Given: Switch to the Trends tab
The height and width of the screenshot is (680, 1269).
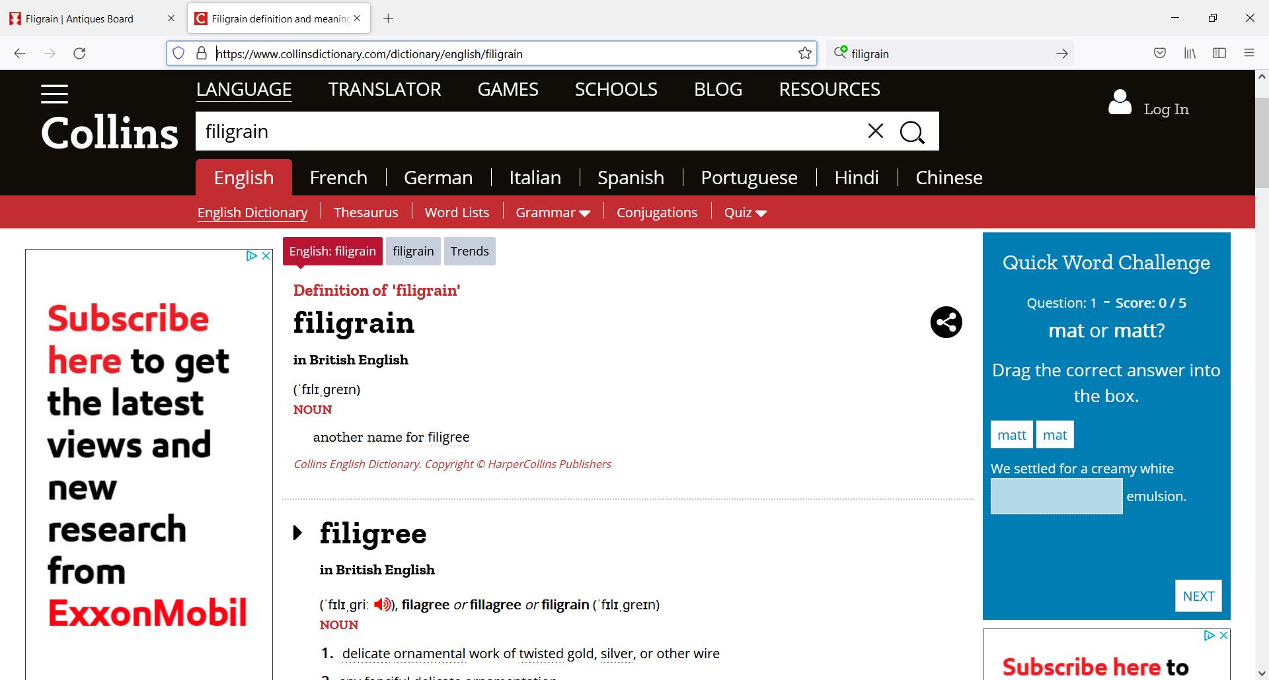Looking at the screenshot, I should 469,252.
